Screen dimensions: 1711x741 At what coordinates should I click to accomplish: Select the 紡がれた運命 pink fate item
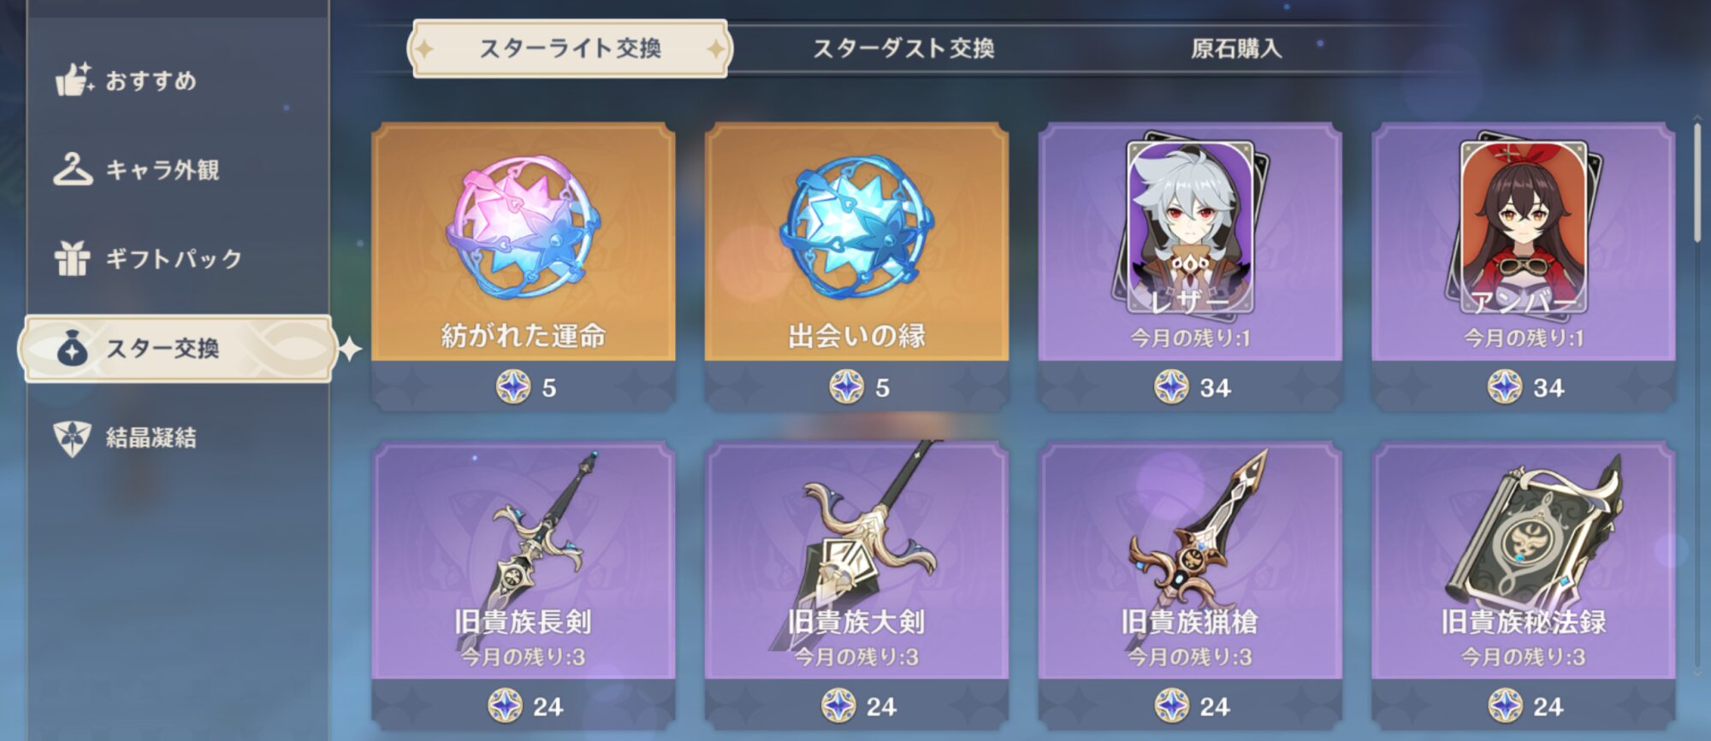coord(523,267)
